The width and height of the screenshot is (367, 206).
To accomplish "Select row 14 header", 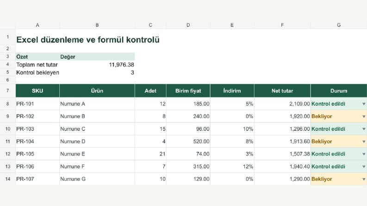I will click(8, 179).
